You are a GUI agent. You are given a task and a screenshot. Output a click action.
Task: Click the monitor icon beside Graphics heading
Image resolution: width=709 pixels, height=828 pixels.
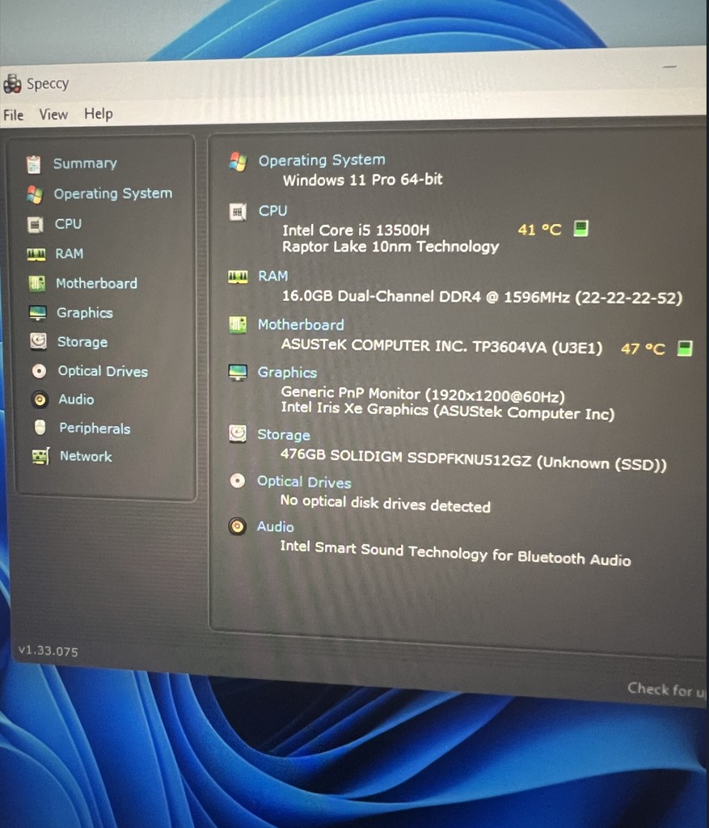(x=238, y=373)
